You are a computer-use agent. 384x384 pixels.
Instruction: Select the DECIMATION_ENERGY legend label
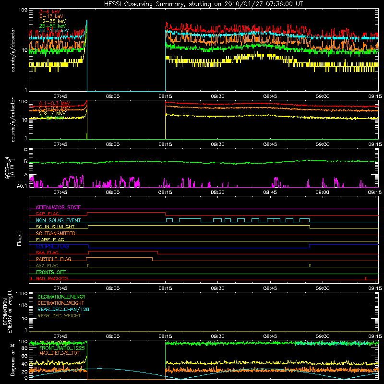(61, 297)
